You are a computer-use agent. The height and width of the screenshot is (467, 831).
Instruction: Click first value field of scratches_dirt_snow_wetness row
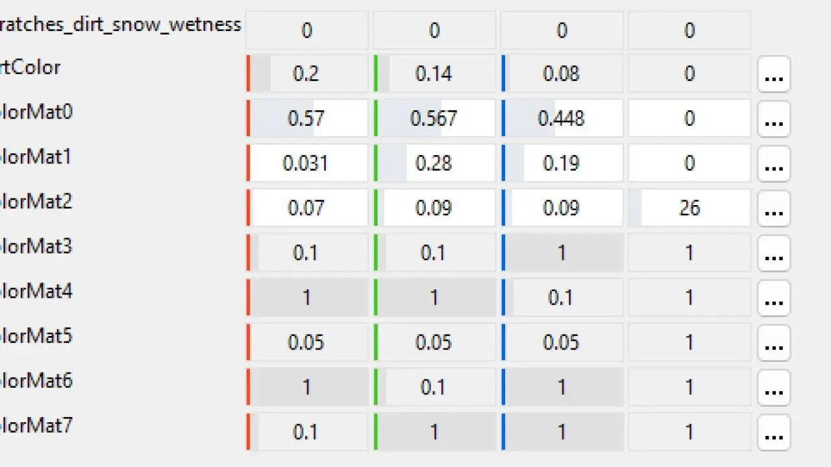(306, 30)
